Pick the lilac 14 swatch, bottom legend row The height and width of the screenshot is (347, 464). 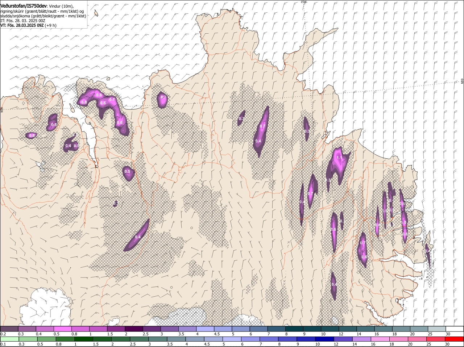coord(362,339)
